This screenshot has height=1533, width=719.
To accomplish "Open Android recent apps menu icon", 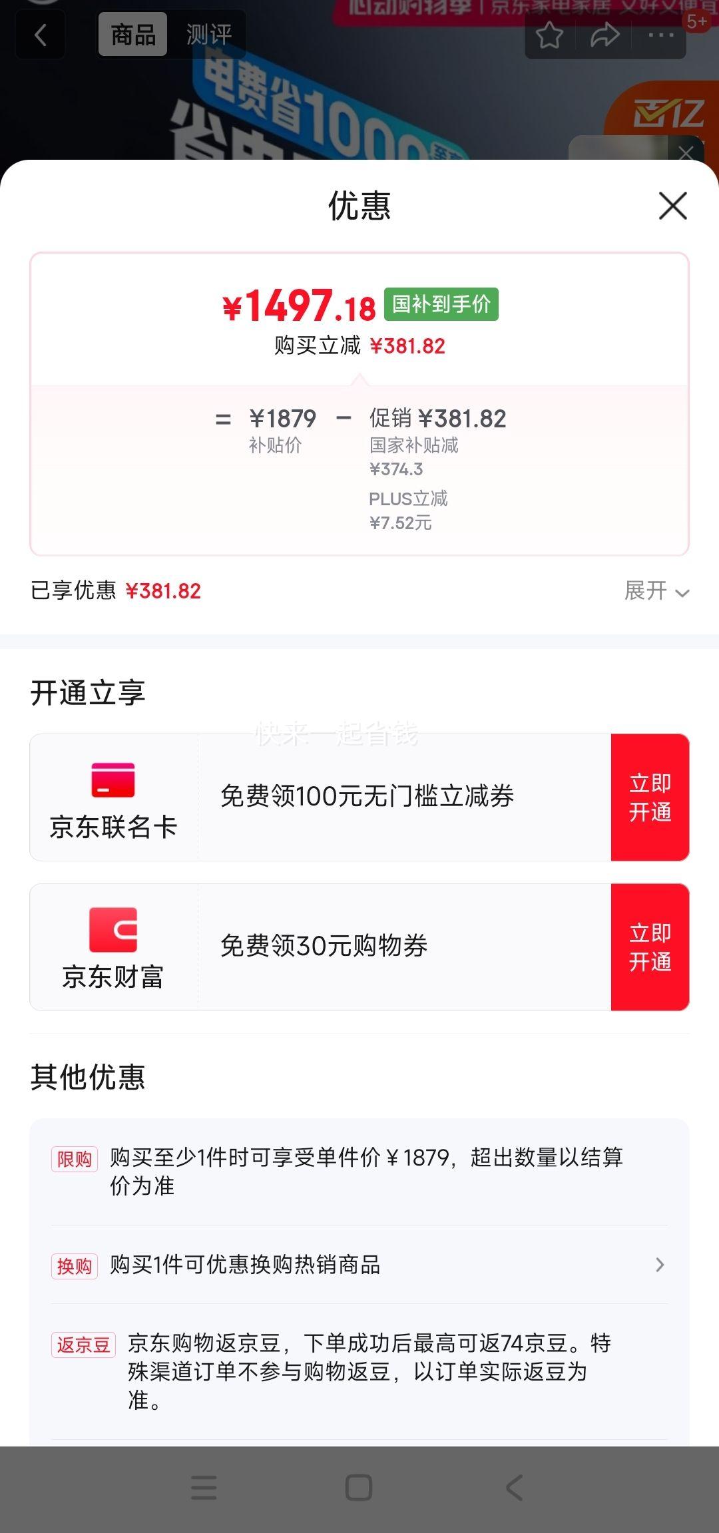I will pos(204,1487).
